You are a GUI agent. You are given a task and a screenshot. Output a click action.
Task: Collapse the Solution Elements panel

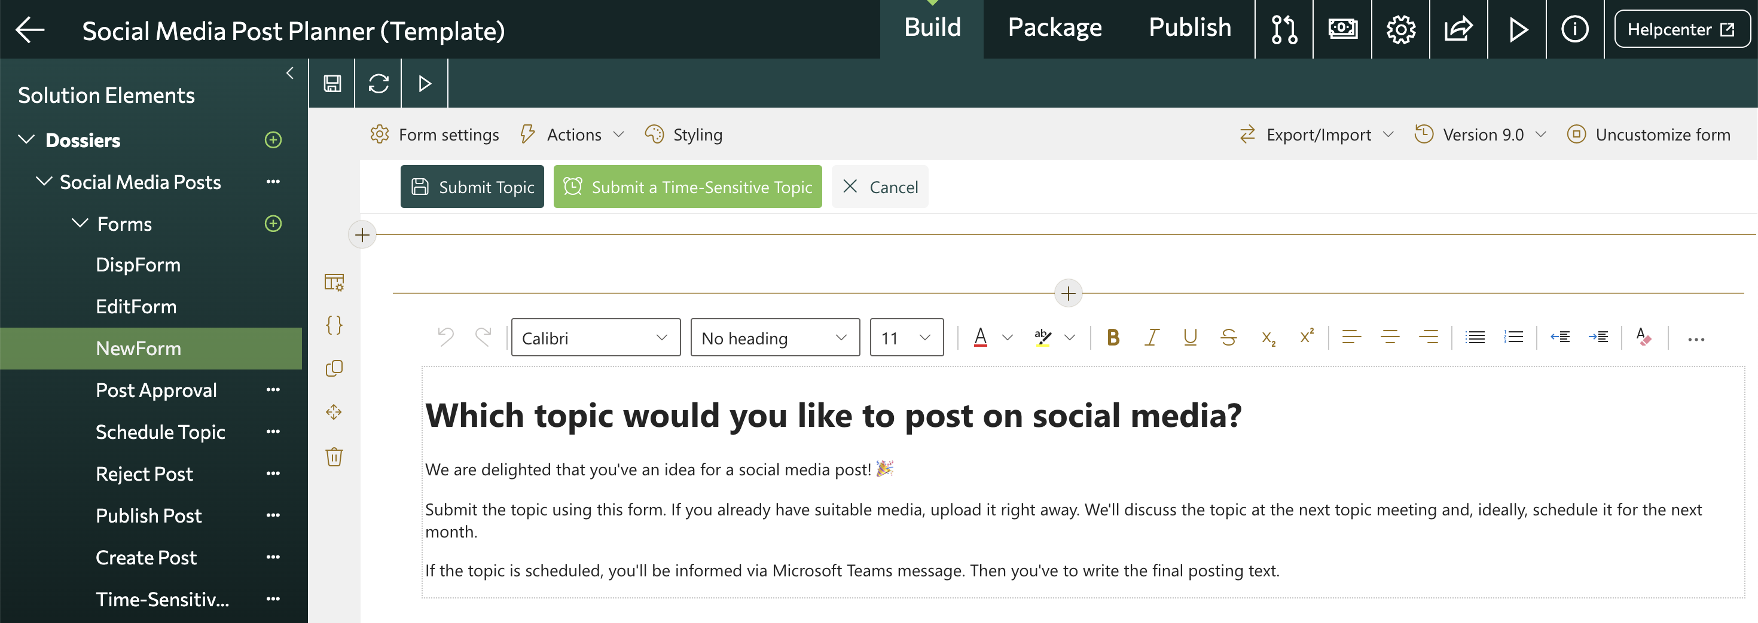[x=290, y=73]
